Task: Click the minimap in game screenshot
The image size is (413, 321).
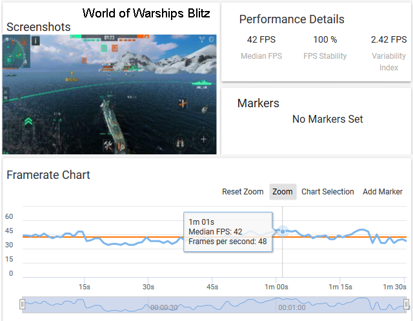Action: point(15,52)
